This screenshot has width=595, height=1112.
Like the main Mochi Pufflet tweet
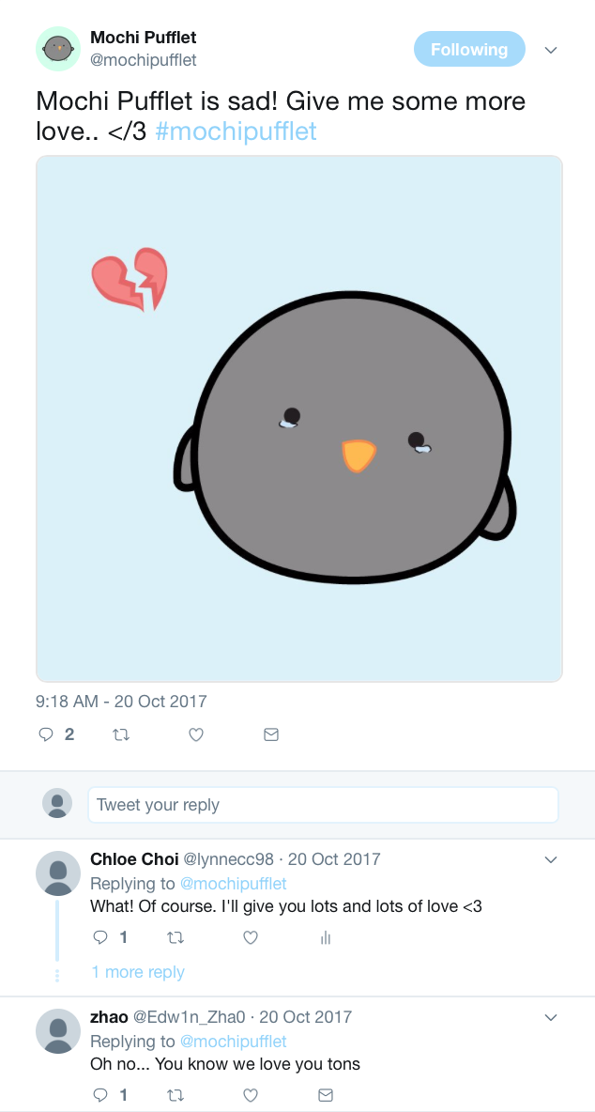pyautogui.click(x=196, y=734)
